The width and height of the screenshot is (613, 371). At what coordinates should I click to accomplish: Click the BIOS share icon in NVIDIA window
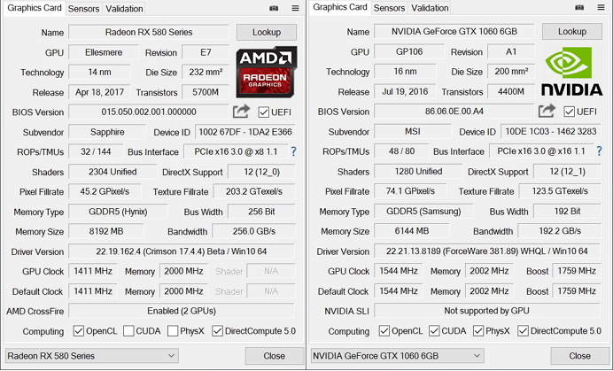[547, 111]
